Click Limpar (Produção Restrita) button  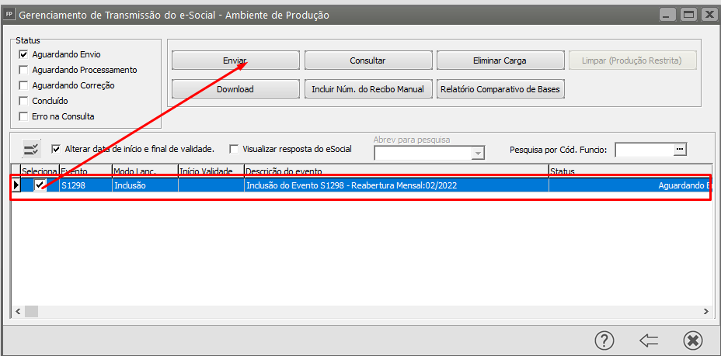coord(632,60)
